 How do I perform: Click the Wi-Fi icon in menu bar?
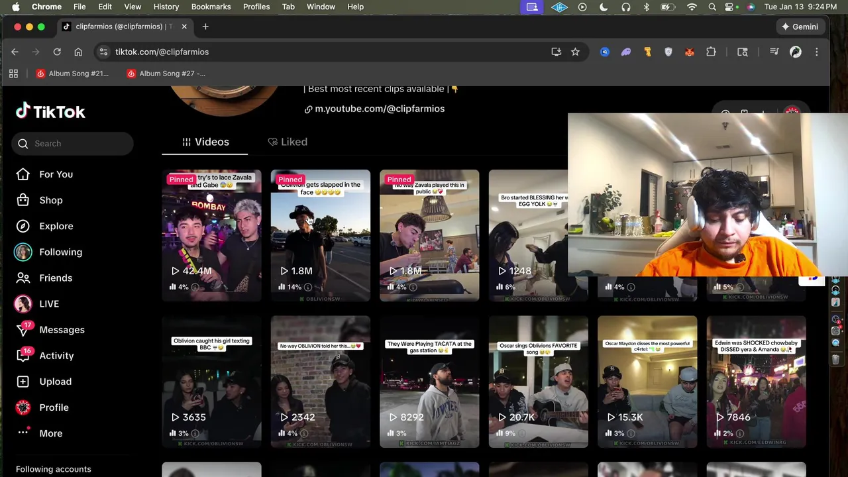(692, 7)
